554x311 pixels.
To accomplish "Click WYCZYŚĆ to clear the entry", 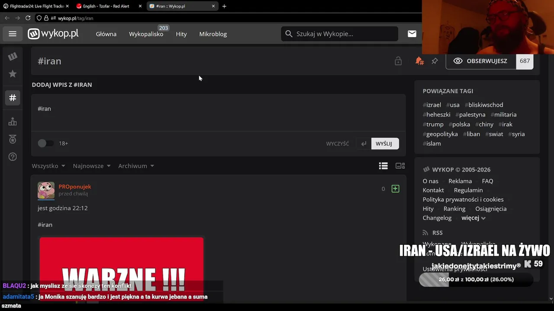I will 338,143.
